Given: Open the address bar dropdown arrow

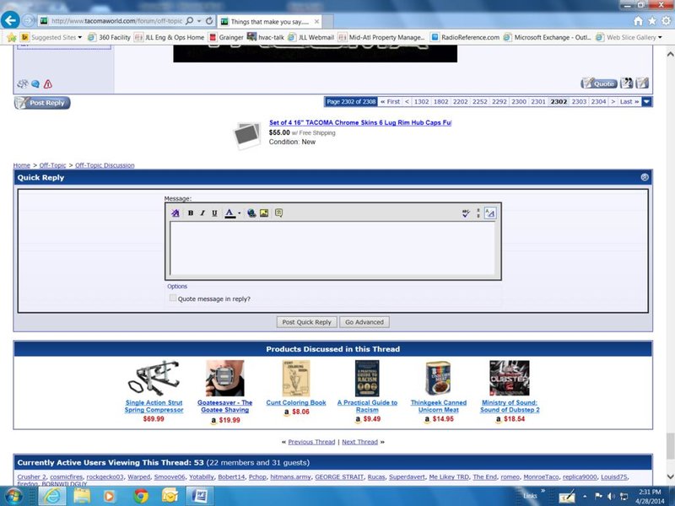Looking at the screenshot, I should coord(199,20).
